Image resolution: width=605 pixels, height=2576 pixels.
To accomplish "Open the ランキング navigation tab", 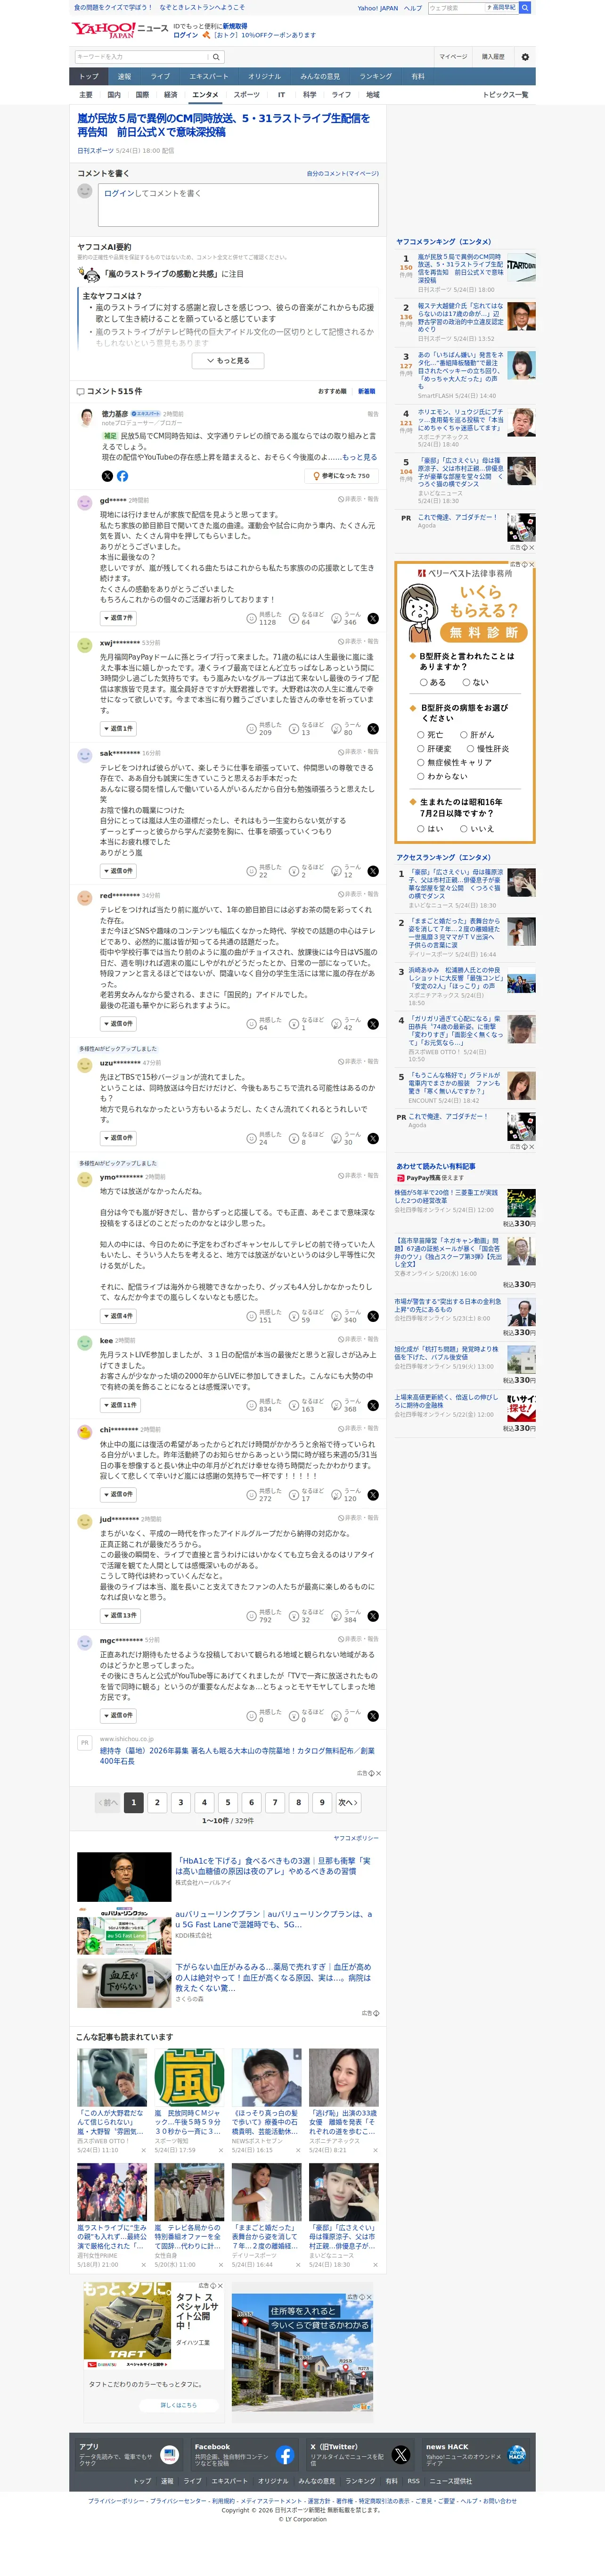I will point(376,76).
